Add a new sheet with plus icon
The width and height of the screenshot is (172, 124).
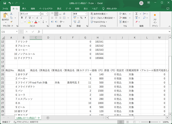click(x=48, y=118)
